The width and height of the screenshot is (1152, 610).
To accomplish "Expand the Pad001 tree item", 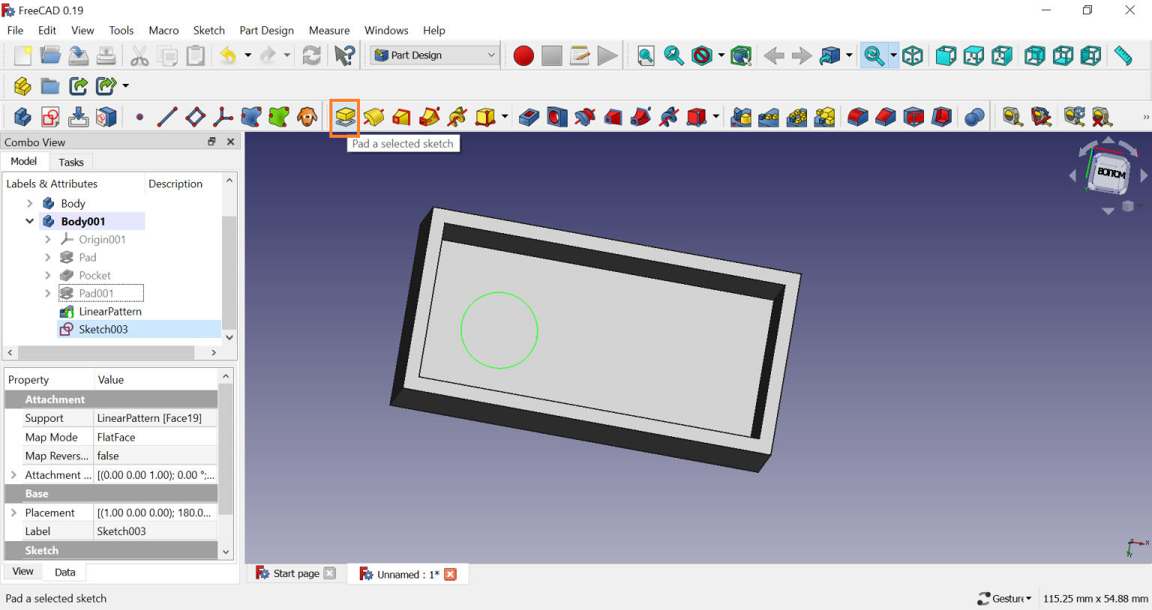I will click(48, 293).
